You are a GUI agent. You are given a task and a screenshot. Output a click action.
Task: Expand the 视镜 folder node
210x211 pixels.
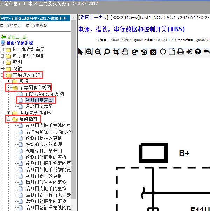[2, 68]
